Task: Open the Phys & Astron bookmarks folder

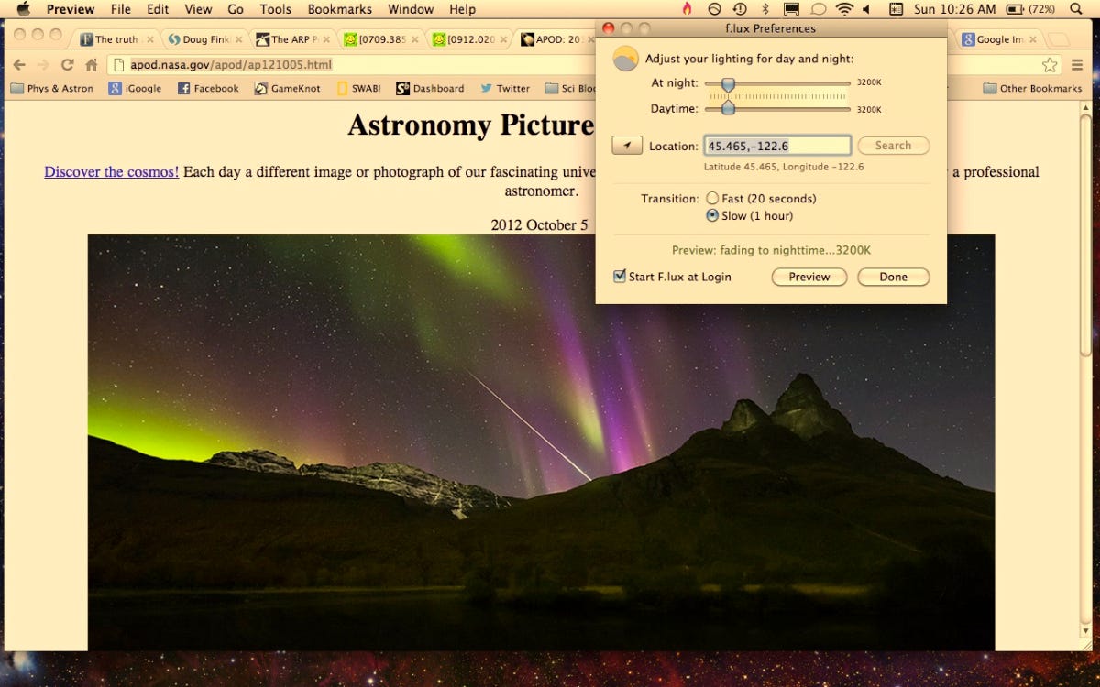Action: [x=51, y=88]
